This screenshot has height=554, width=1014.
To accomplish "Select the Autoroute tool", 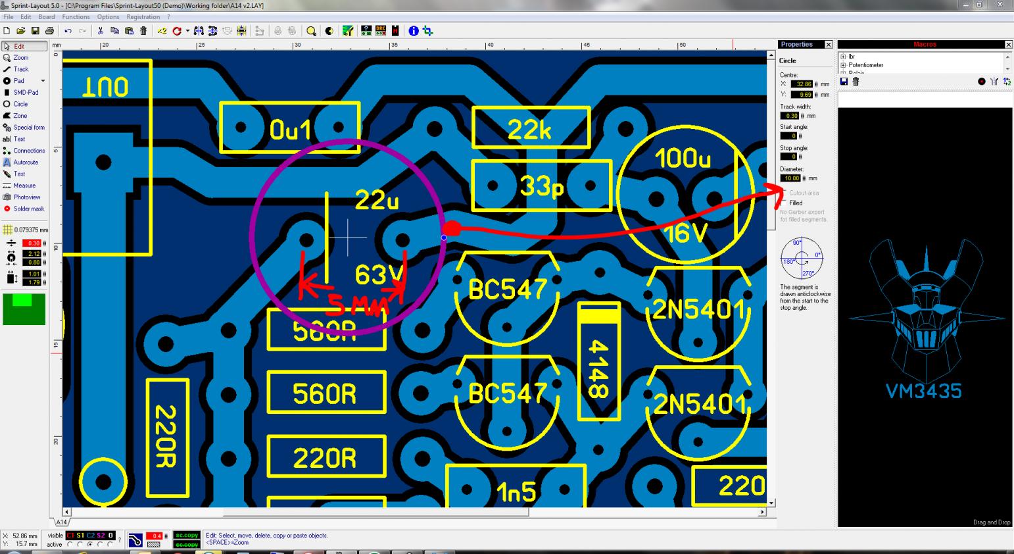I will click(26, 163).
